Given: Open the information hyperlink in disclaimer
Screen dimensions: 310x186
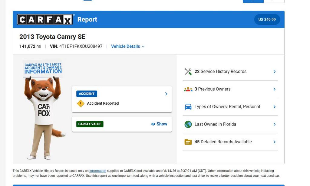Looking at the screenshot, I should tap(98, 171).
